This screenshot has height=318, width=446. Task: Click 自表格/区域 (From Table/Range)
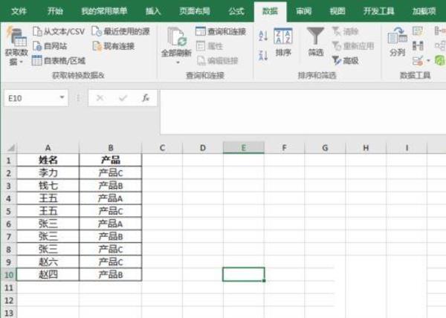pyautogui.click(x=59, y=60)
